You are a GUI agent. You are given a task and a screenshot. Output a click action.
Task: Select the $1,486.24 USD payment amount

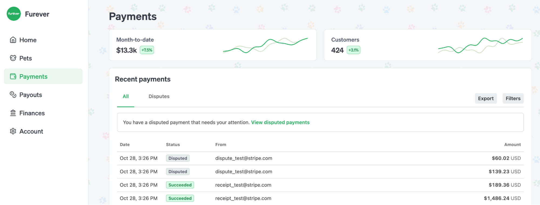[502, 198]
